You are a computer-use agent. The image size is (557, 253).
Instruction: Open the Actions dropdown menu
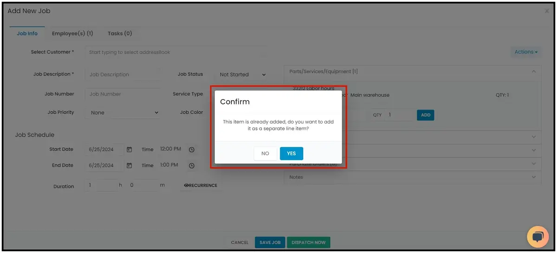[526, 52]
